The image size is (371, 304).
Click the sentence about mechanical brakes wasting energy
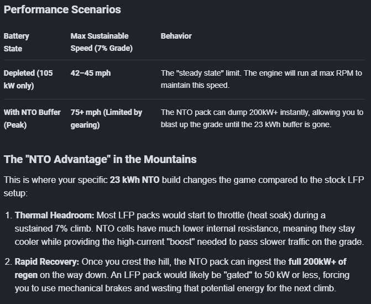(182, 287)
